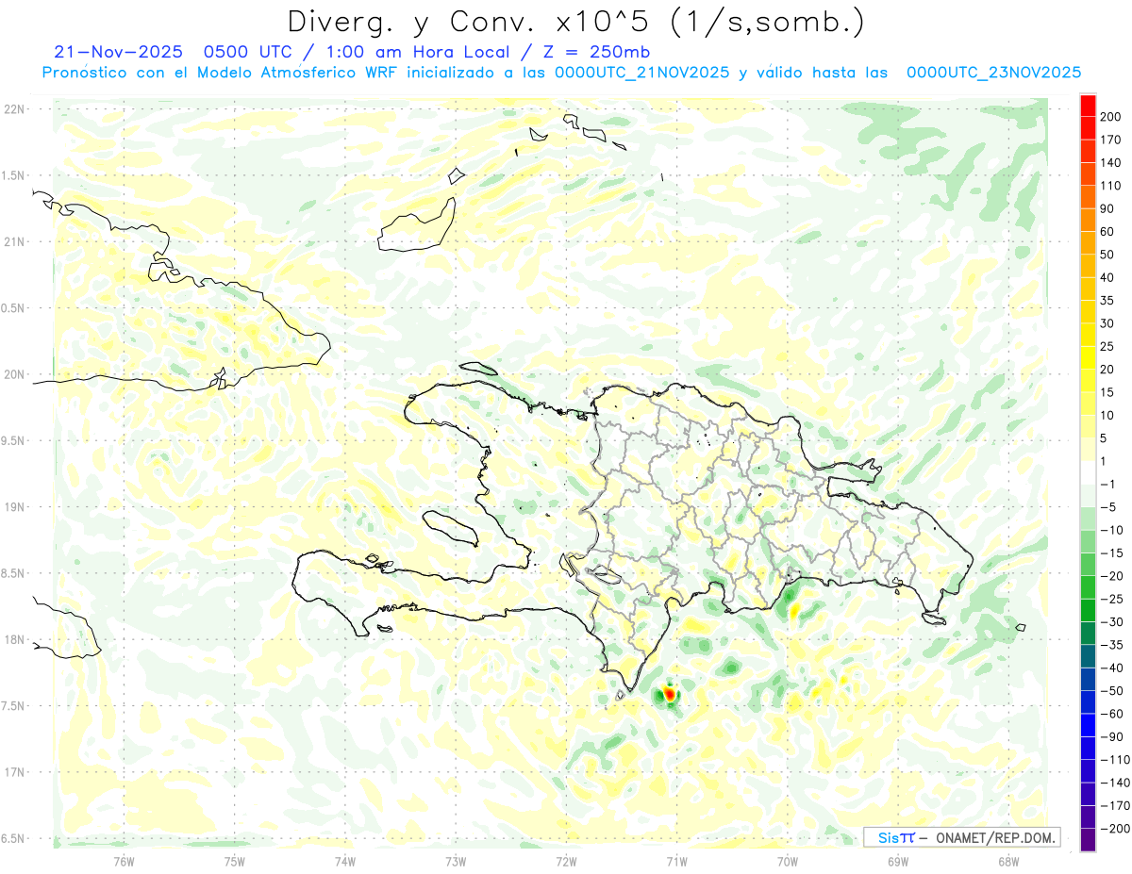Click the colorbar value '-20'
Image resolution: width=1132 pixels, height=874 pixels.
pos(1111,576)
